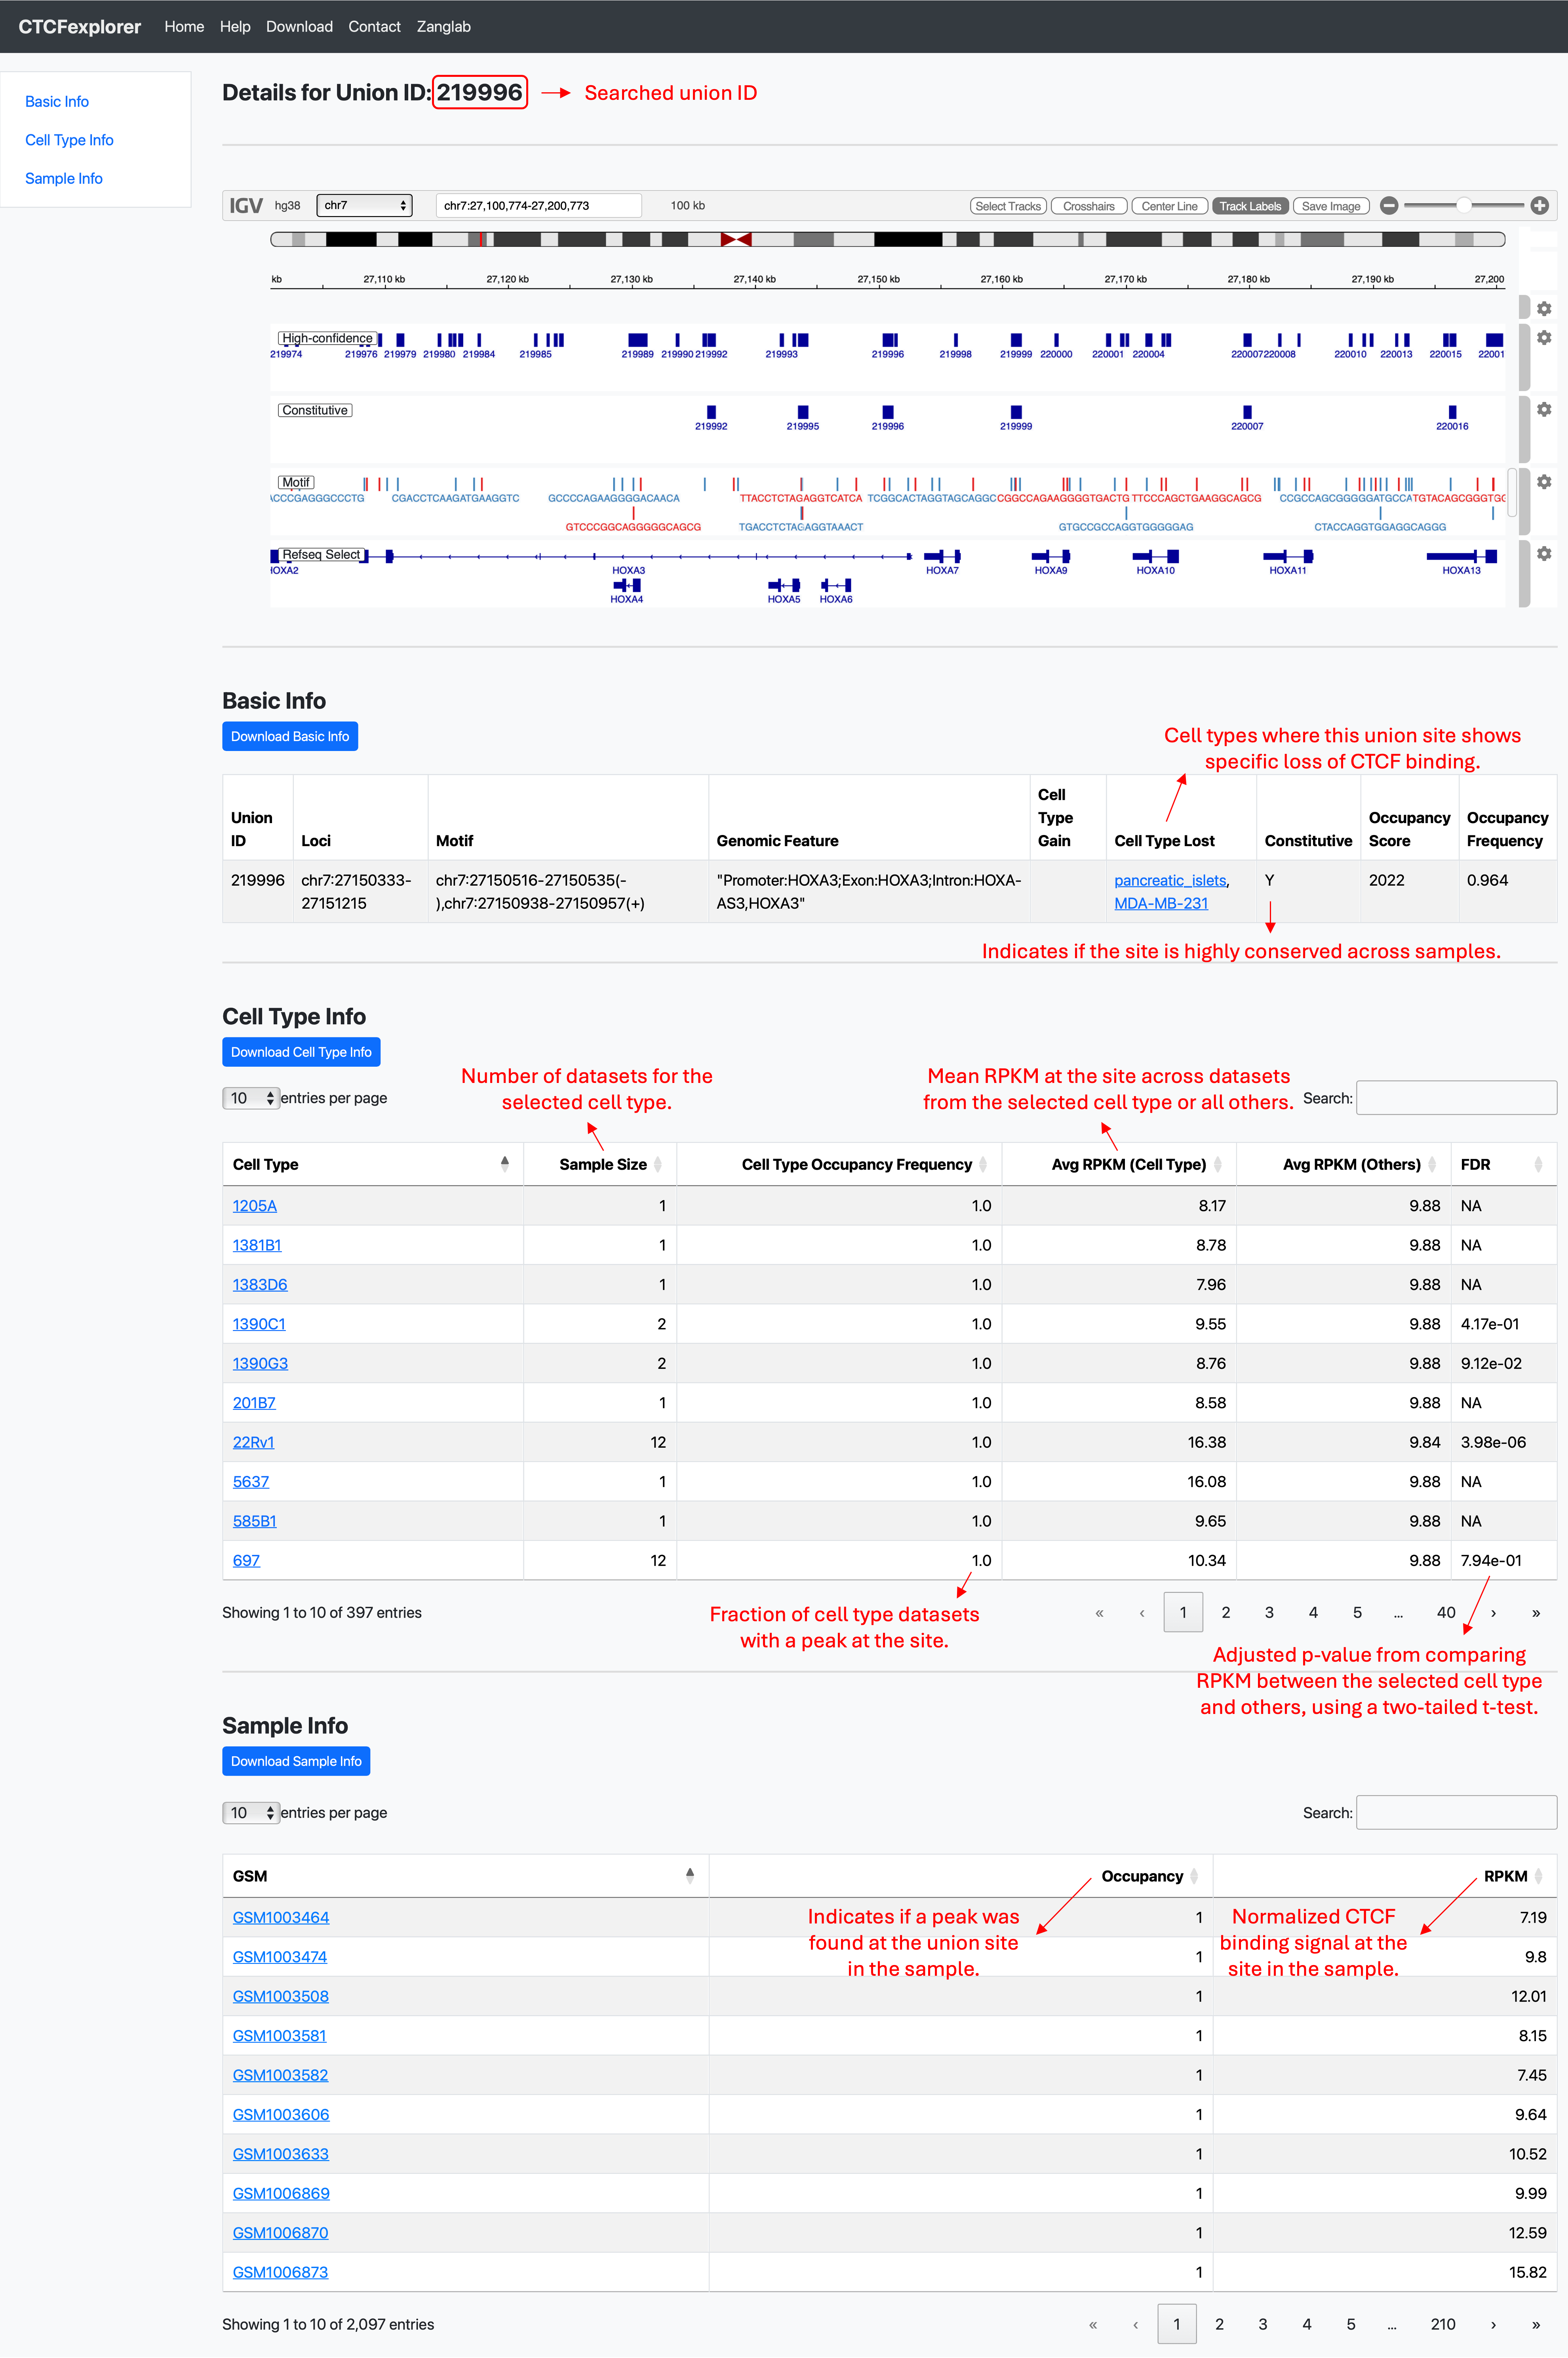Open the 5637 cell type link
Image resolution: width=1568 pixels, height=2358 pixels.
click(251, 1482)
